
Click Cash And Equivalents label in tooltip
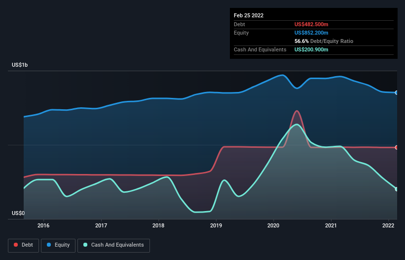point(260,49)
